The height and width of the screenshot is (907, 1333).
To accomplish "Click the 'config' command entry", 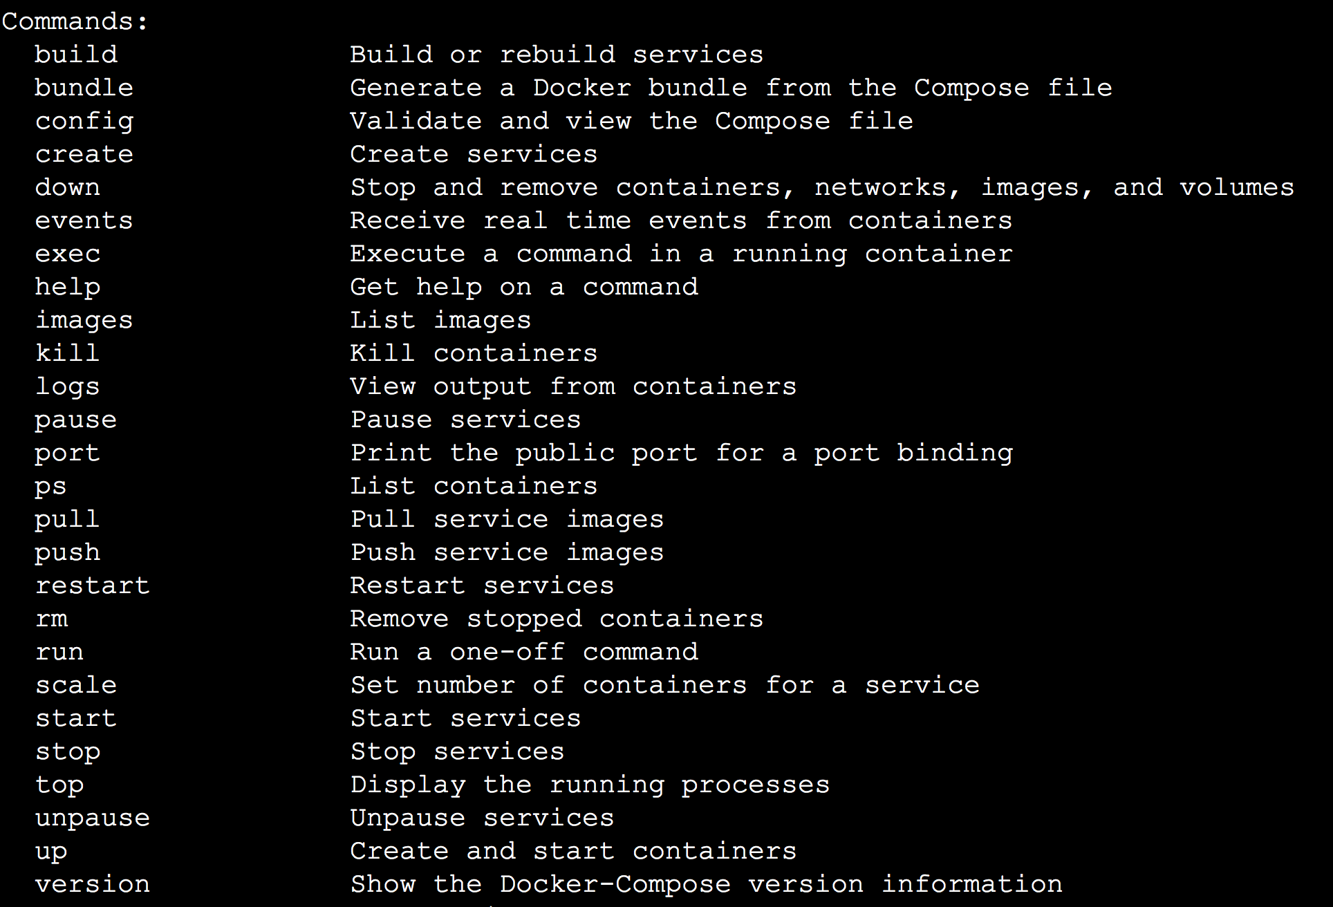I will coord(84,122).
